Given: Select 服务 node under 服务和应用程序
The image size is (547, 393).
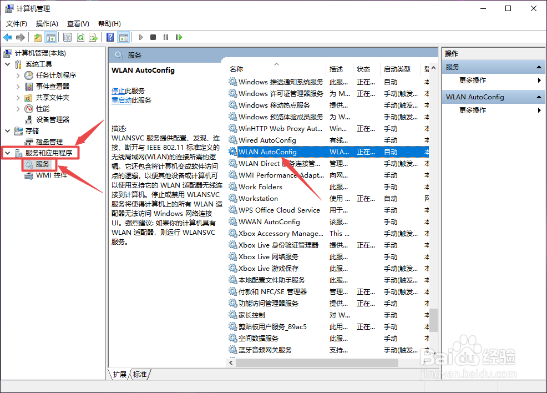Looking at the screenshot, I should tap(43, 164).
